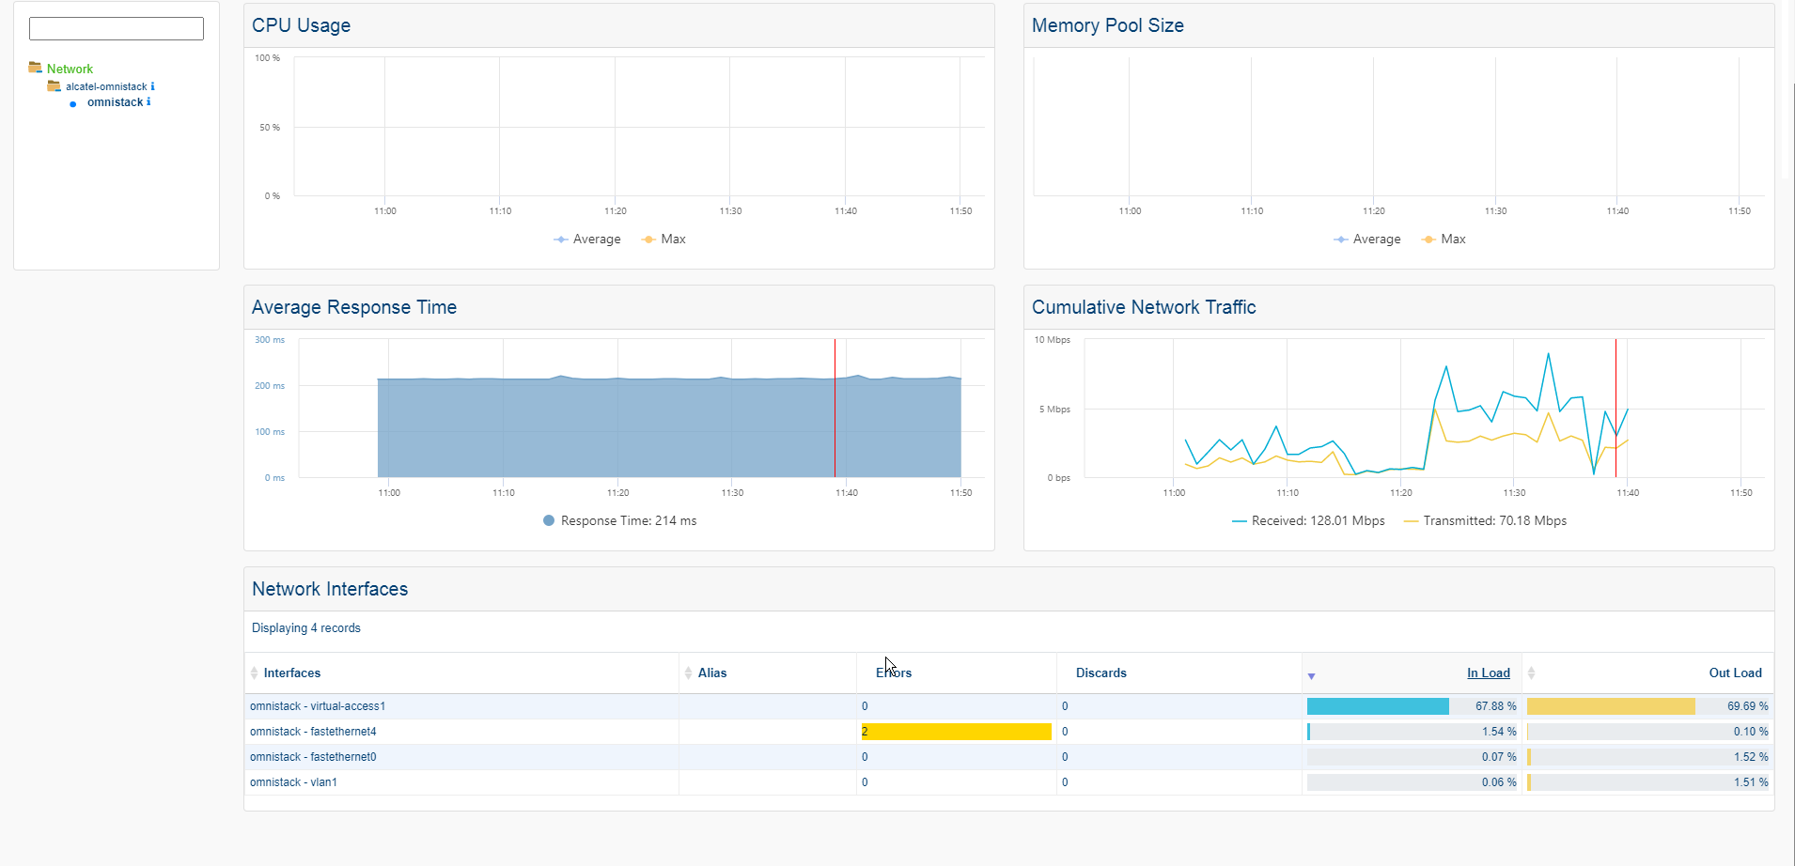
Task: Sort table by Discards column header
Action: tap(1100, 673)
